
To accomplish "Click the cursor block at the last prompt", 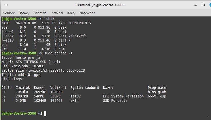I will (x=45, y=114).
